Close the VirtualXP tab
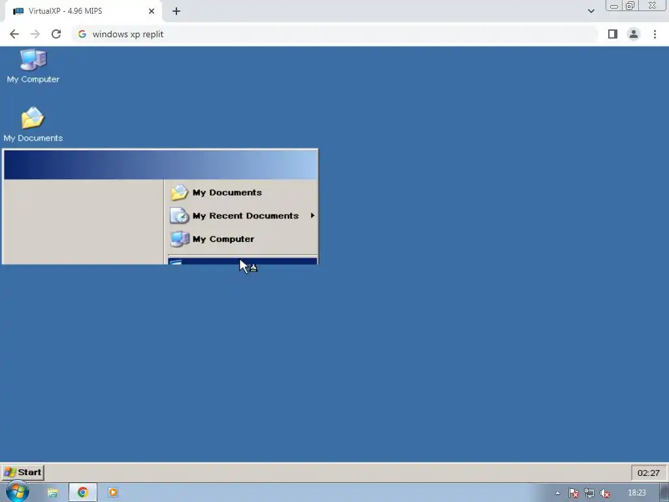 tap(152, 11)
